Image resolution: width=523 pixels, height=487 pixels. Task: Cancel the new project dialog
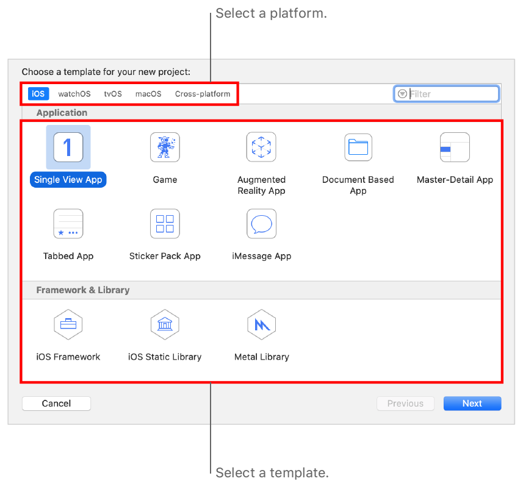click(x=56, y=403)
